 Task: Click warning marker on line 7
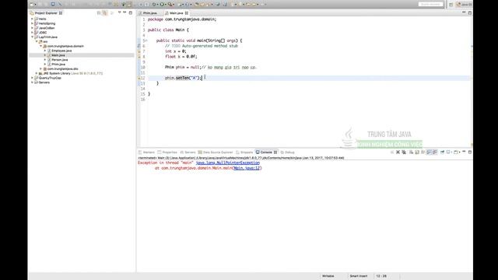pos(139,51)
